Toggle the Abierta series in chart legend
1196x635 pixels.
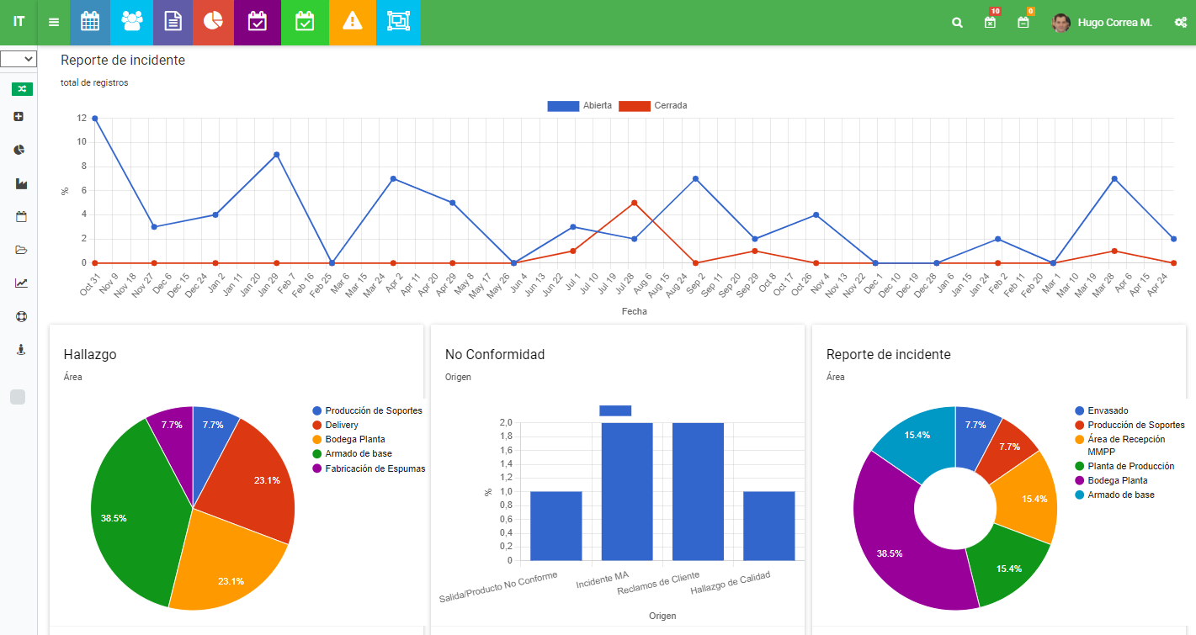pyautogui.click(x=579, y=106)
